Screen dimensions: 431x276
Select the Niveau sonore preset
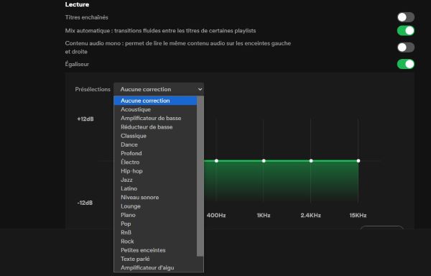click(x=155, y=198)
